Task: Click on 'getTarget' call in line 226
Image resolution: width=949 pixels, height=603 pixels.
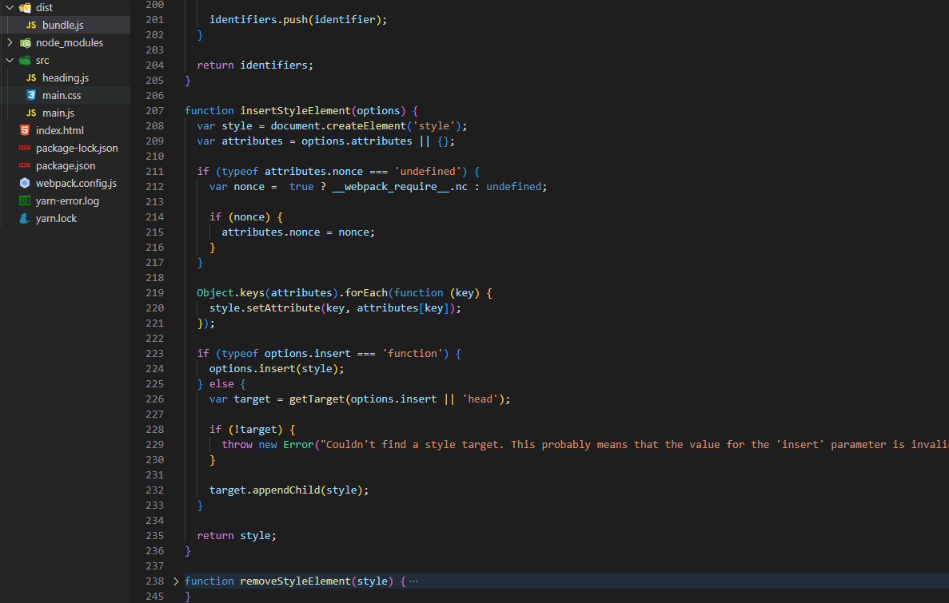Action: pyautogui.click(x=317, y=399)
